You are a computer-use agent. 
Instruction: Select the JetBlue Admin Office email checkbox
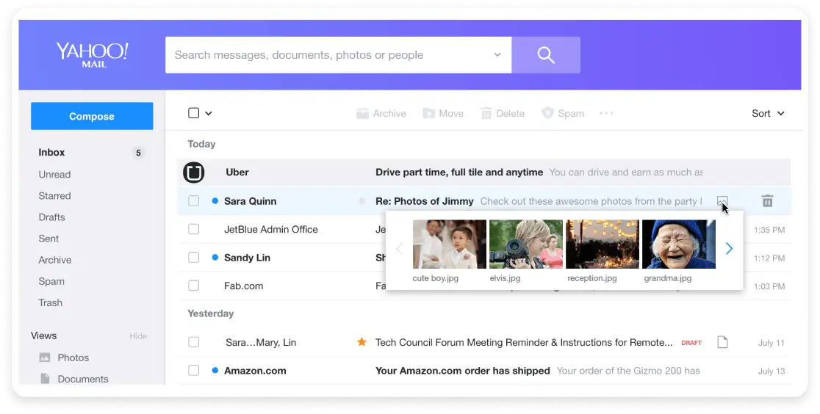point(193,229)
